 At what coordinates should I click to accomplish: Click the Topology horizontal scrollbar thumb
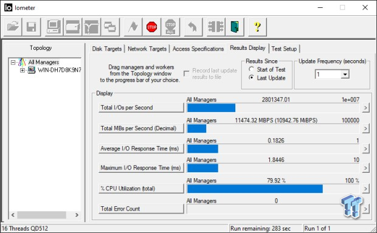[x=41, y=215]
